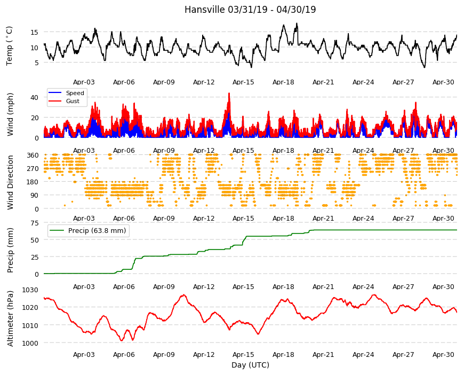Click the 360 tick on wind direction axis
This screenshot has width=464, height=374.
(x=33, y=155)
